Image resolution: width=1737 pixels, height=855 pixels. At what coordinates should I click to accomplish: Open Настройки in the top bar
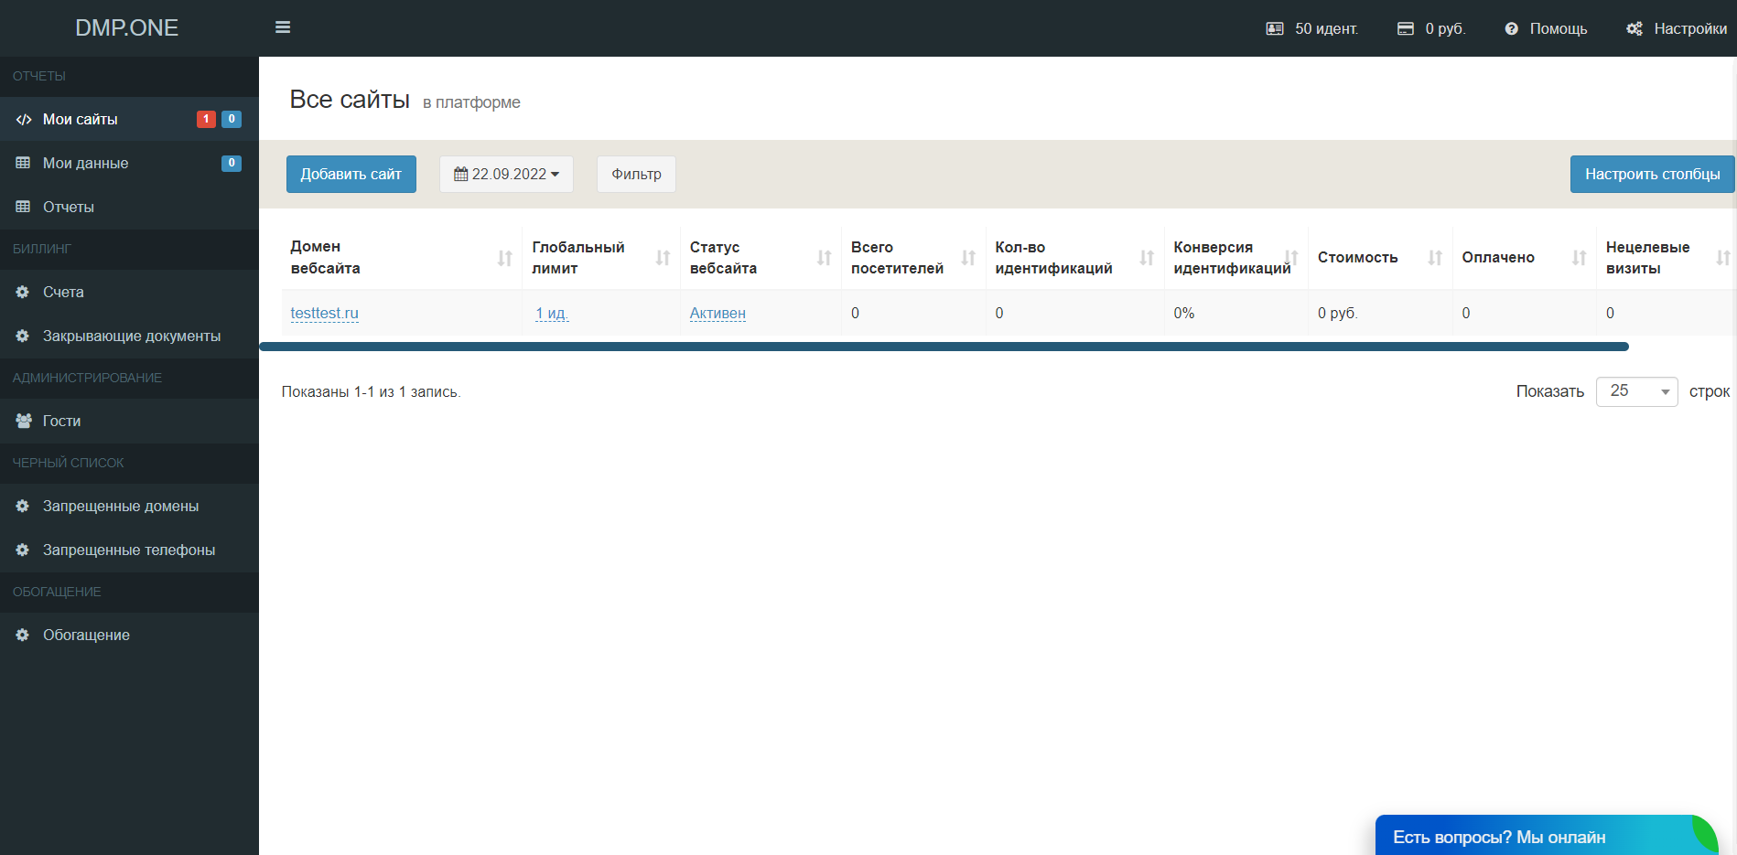pyautogui.click(x=1677, y=29)
